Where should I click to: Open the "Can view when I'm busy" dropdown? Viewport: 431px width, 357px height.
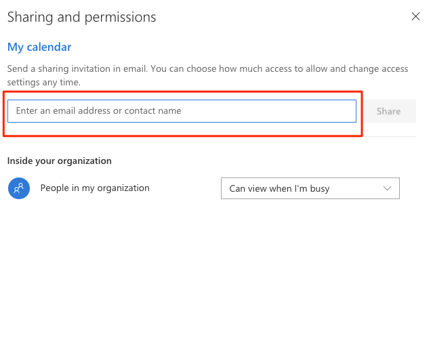[310, 188]
